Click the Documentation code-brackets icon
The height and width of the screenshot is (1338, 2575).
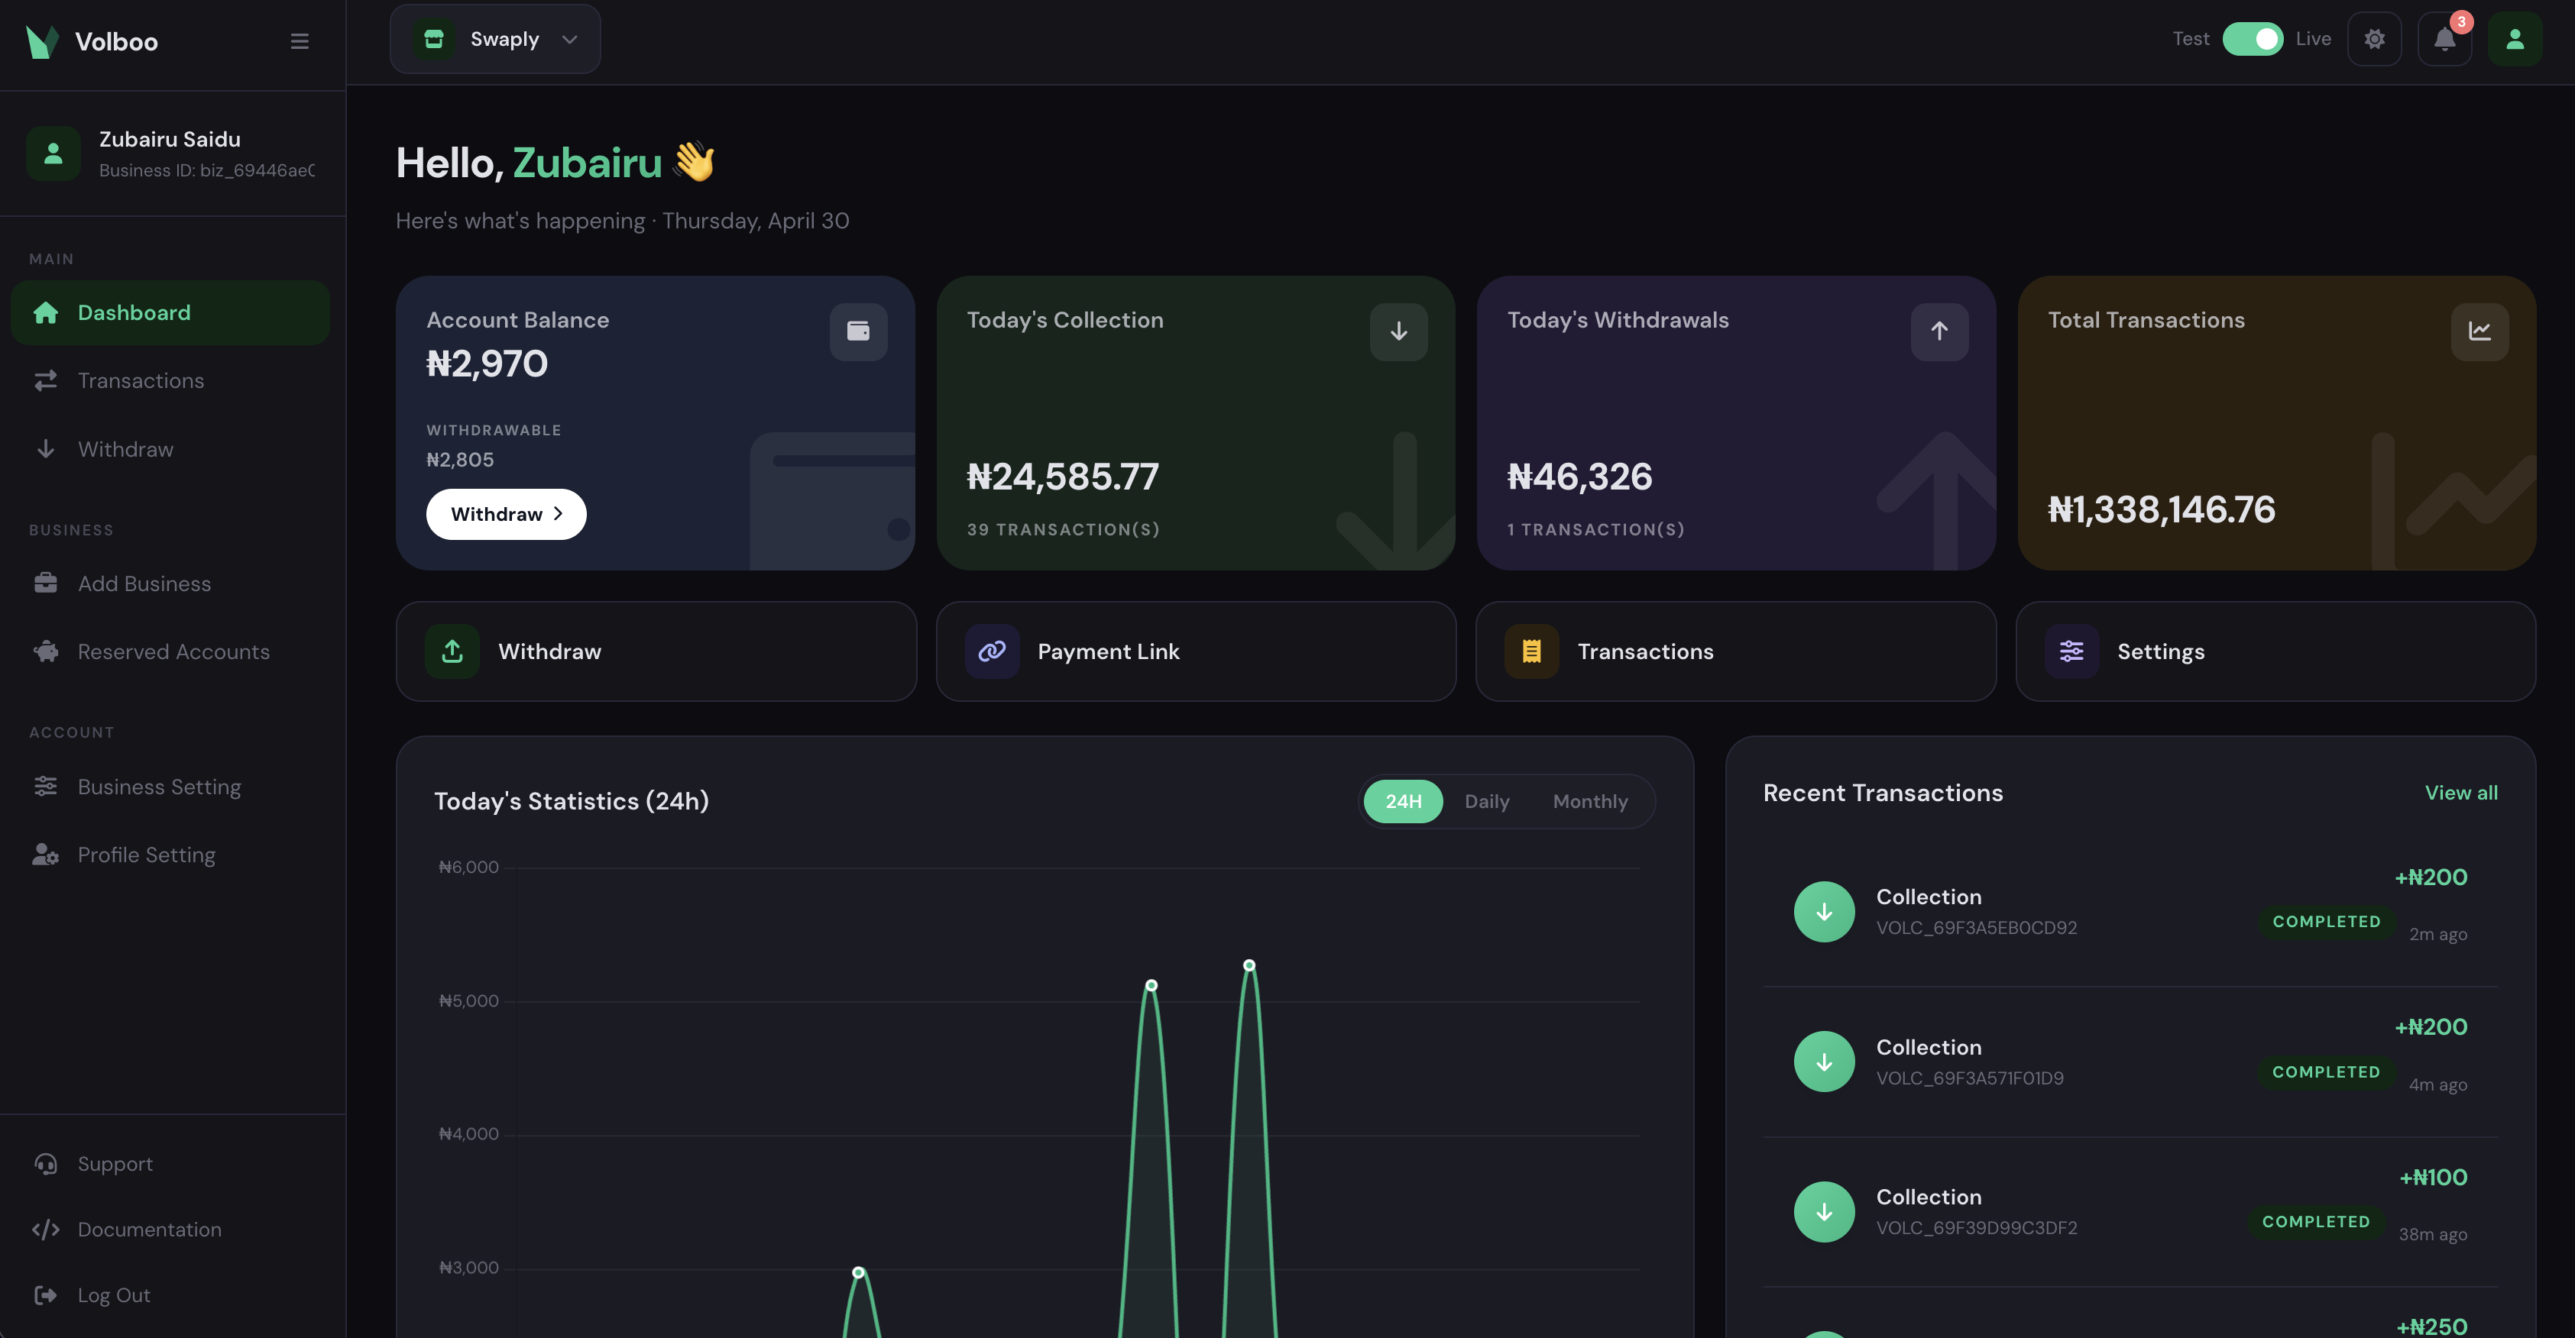[x=45, y=1230]
